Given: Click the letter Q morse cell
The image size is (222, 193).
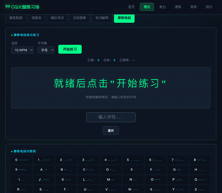Looking at the screenshot, I should pyautogui.click(x=200, y=179).
